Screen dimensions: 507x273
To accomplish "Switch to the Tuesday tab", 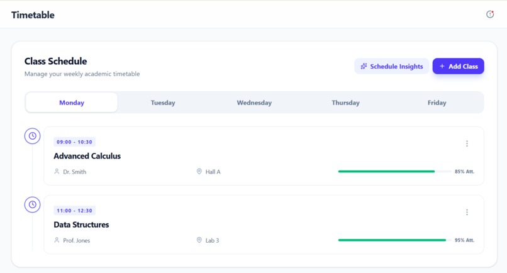I will 163,103.
